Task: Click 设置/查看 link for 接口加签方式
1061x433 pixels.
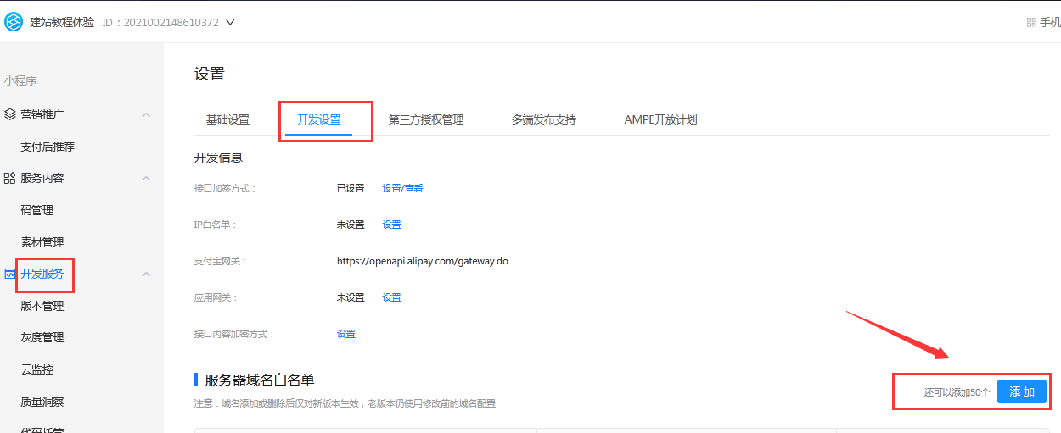Action: click(402, 189)
